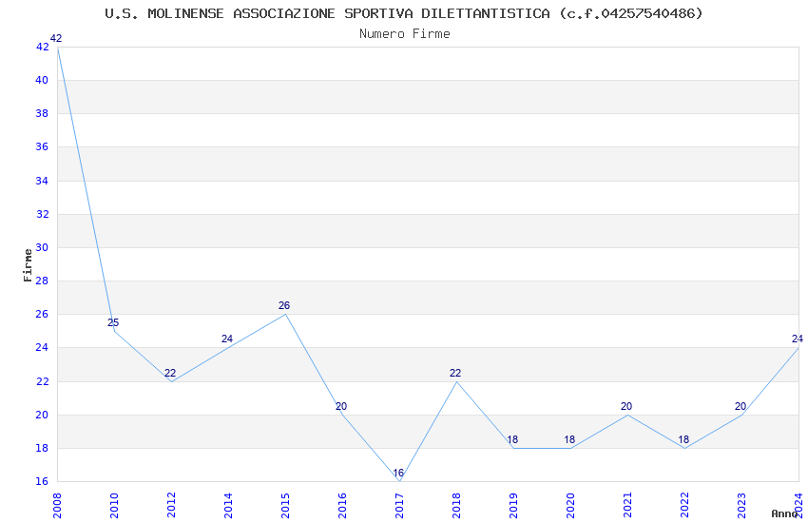
Task: Select the data label 20 at year 2023
Action: 741,407
